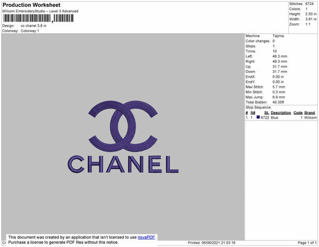Open the novaPDF link in the notice
This screenshot has width=319, height=247.
tap(146, 237)
